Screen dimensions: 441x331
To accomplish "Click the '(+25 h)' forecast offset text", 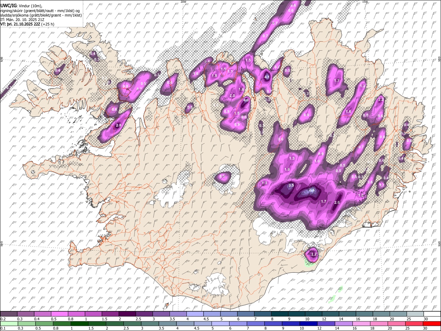I will pos(48,24).
